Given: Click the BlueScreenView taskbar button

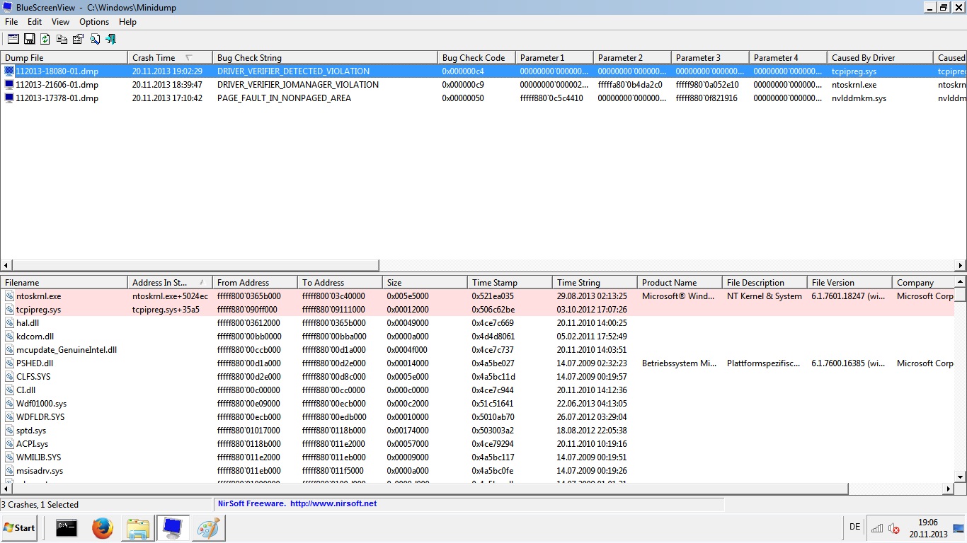Looking at the screenshot, I should 173,528.
